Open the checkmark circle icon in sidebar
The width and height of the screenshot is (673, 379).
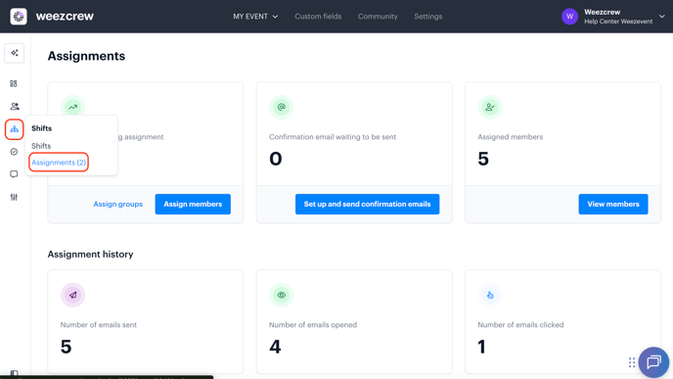[x=14, y=152]
